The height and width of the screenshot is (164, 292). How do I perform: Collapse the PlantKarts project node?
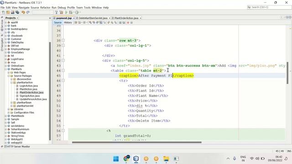5,69
